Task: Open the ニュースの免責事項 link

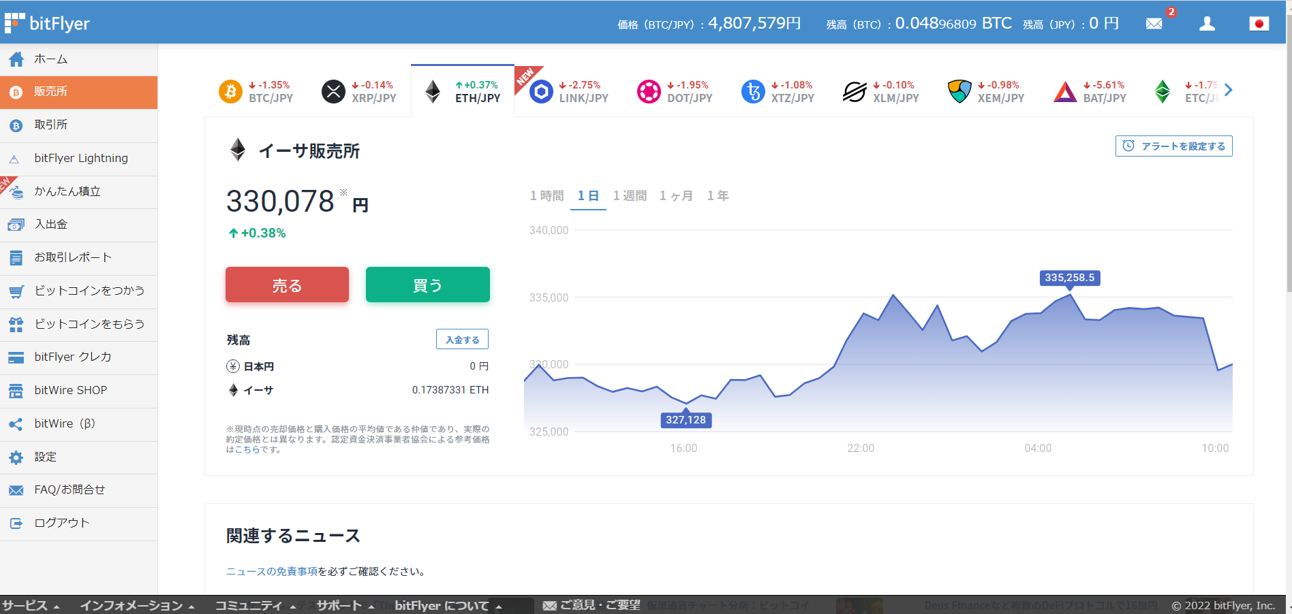Action: click(x=272, y=572)
